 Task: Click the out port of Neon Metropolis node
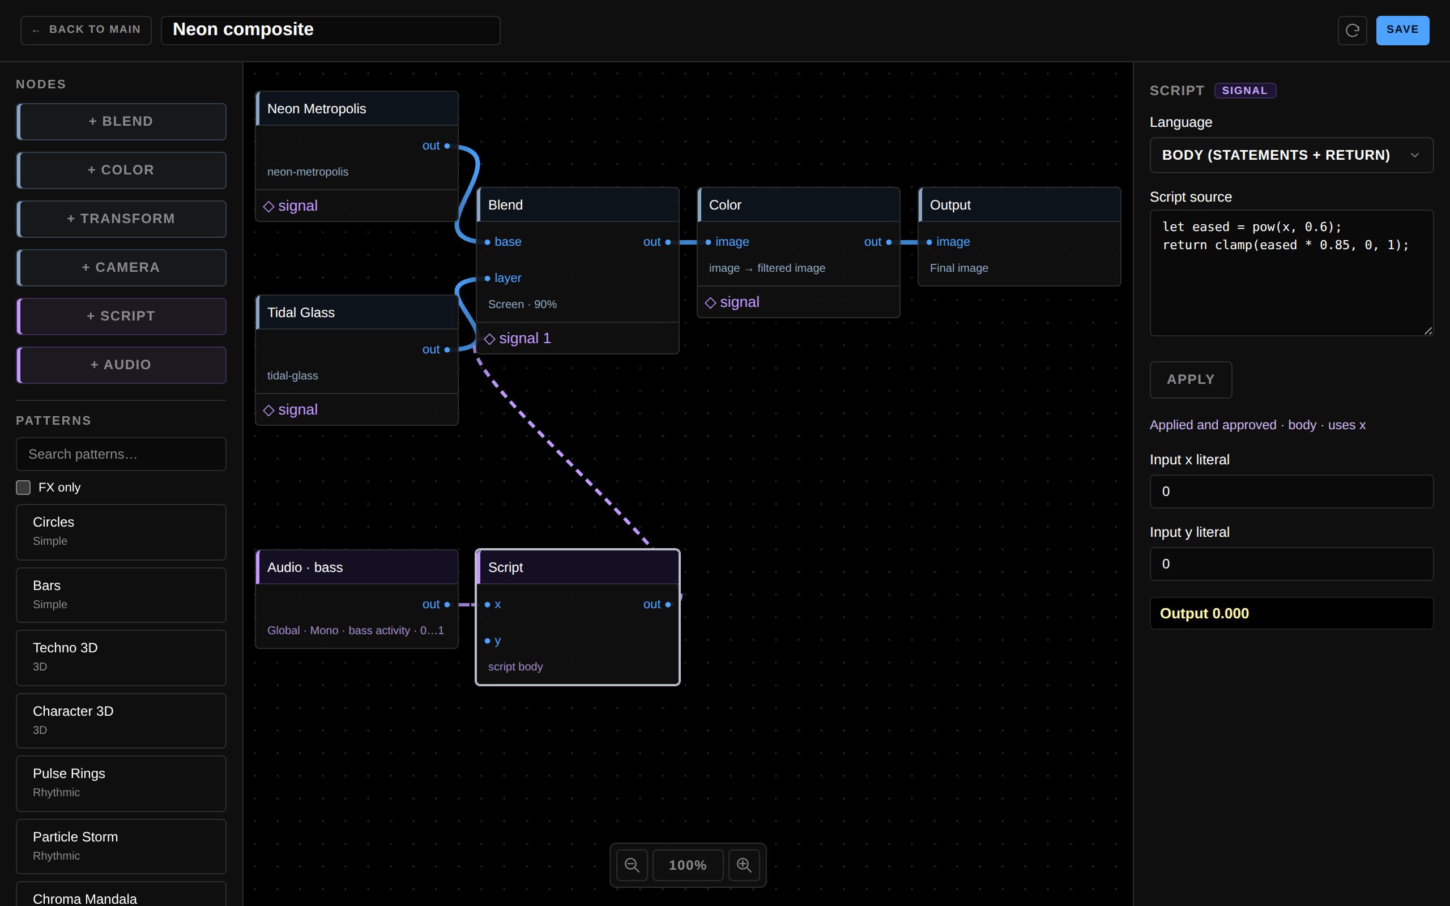pyautogui.click(x=447, y=146)
